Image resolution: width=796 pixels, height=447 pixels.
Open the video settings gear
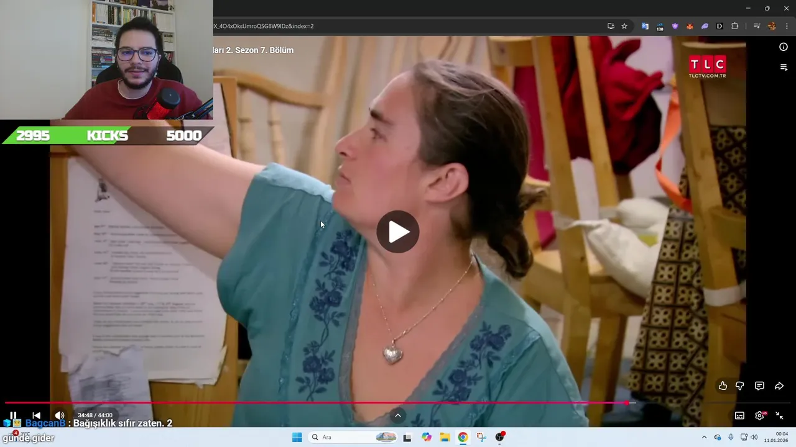[759, 415]
